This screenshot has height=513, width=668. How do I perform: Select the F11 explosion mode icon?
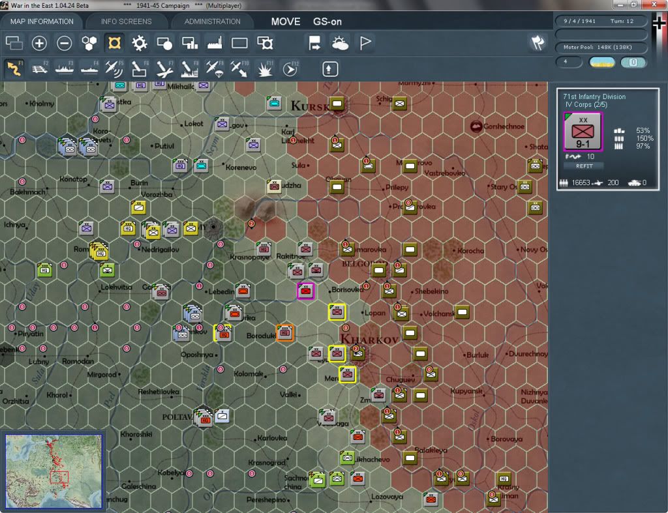265,68
